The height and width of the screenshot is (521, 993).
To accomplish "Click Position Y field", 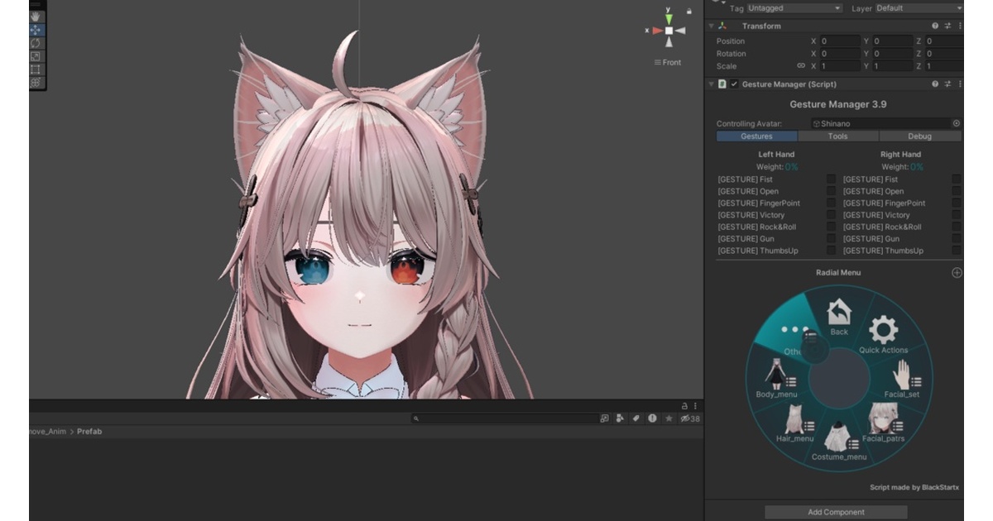I will click(892, 41).
